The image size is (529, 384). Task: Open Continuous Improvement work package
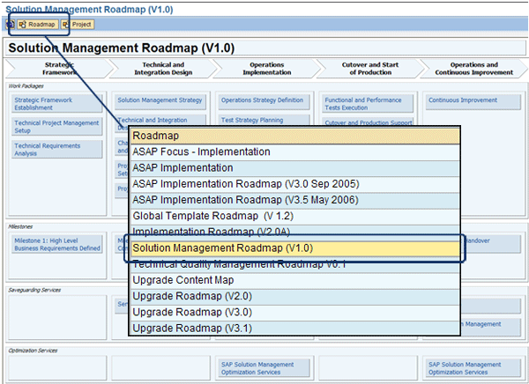coord(472,102)
